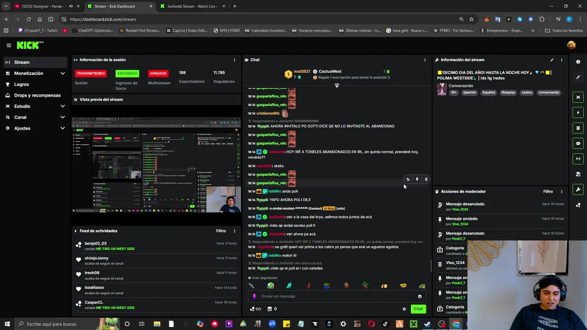Open the emoji picker in the message box
This screenshot has height=330, width=587.
click(420, 297)
